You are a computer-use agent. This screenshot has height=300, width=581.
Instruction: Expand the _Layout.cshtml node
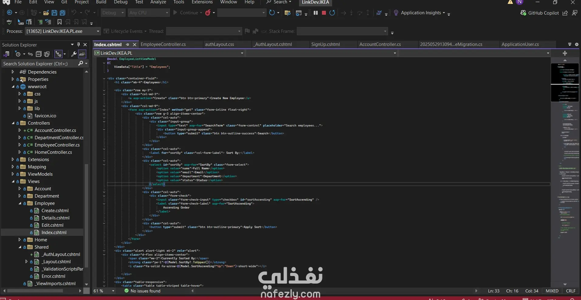[x=26, y=262]
